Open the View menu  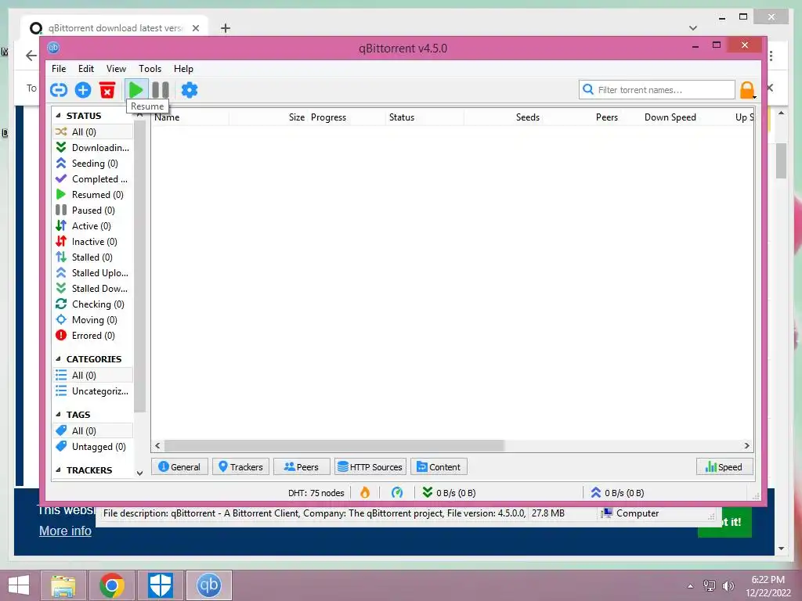(x=116, y=69)
